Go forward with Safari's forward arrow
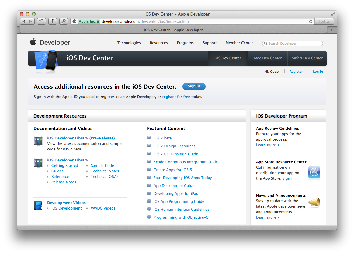 [31, 22]
